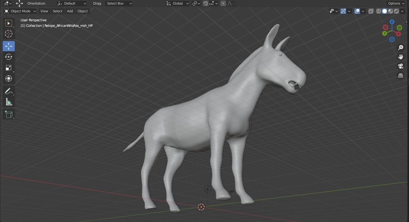Screen dimensions: 409x222
Task: Enable wireframe viewport shading
Action: point(379,11)
